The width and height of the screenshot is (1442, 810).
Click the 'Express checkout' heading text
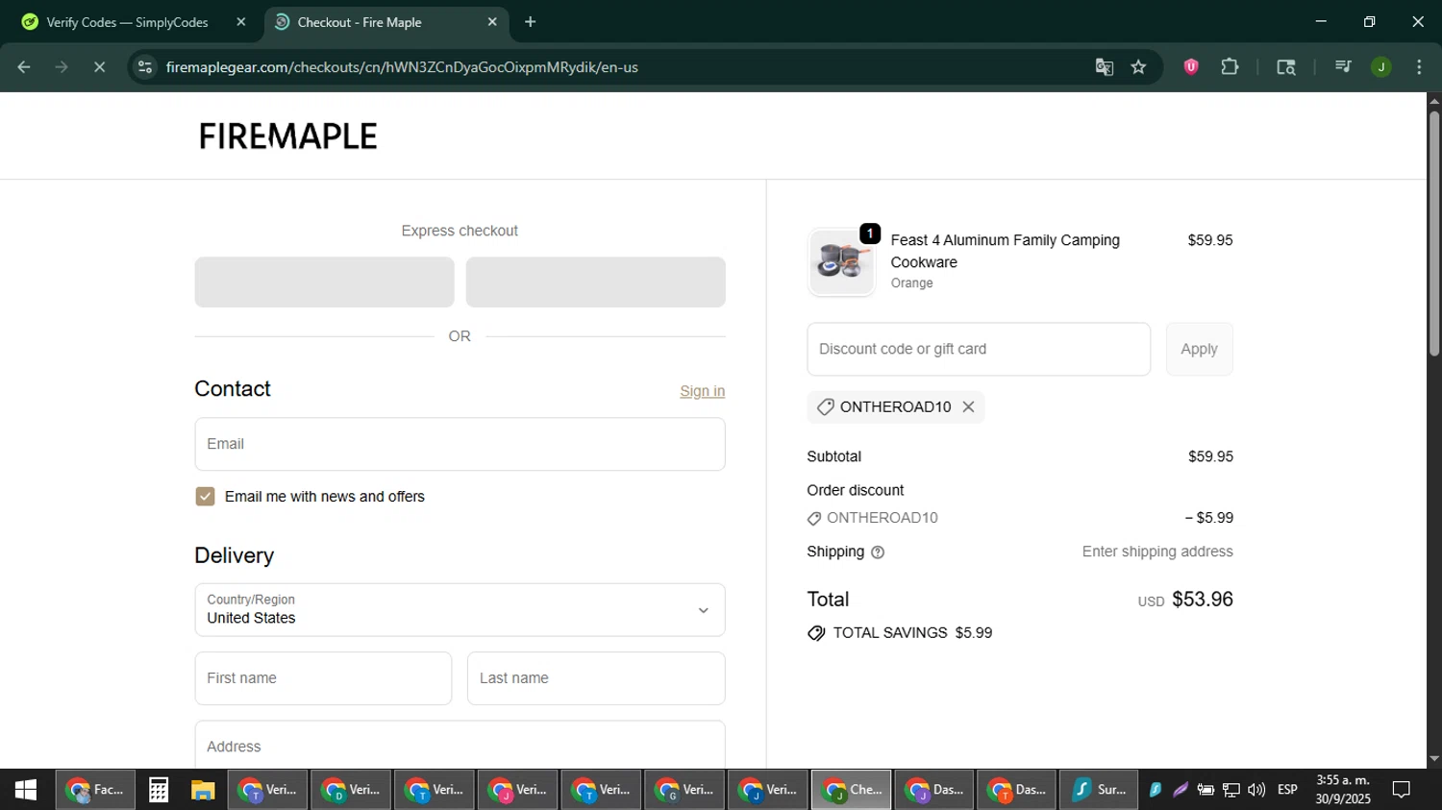460,231
